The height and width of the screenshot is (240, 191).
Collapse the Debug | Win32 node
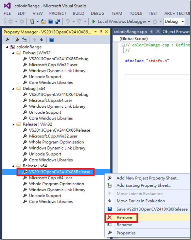(13, 53)
